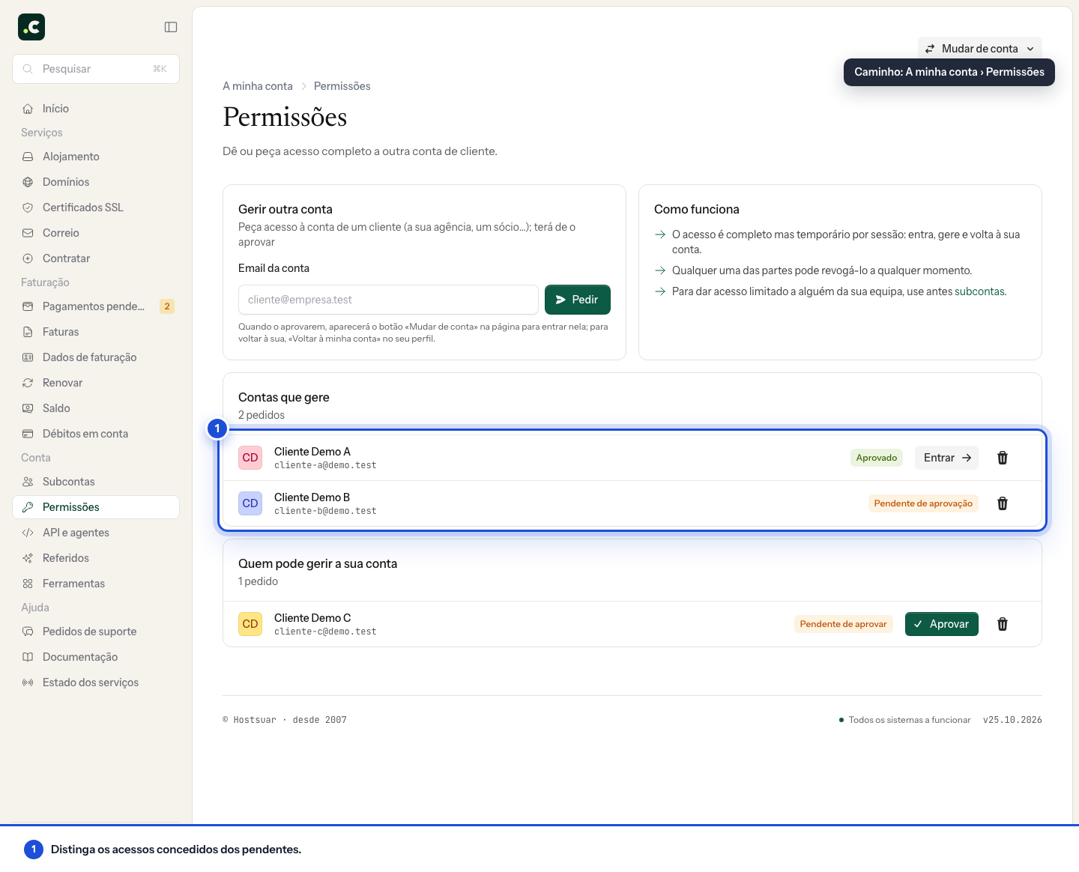Go to Início in sidebar
This screenshot has height=872, width=1079.
[96, 109]
